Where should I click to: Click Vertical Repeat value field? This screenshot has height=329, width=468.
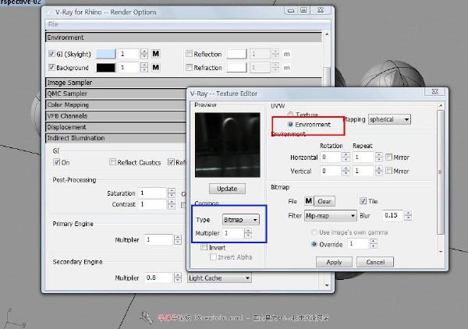point(363,171)
